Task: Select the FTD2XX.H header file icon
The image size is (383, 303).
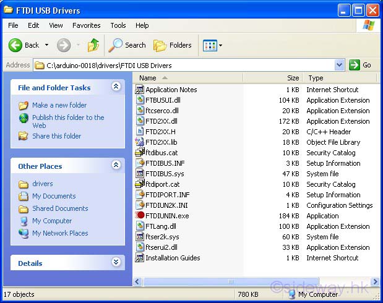Action: click(x=140, y=132)
